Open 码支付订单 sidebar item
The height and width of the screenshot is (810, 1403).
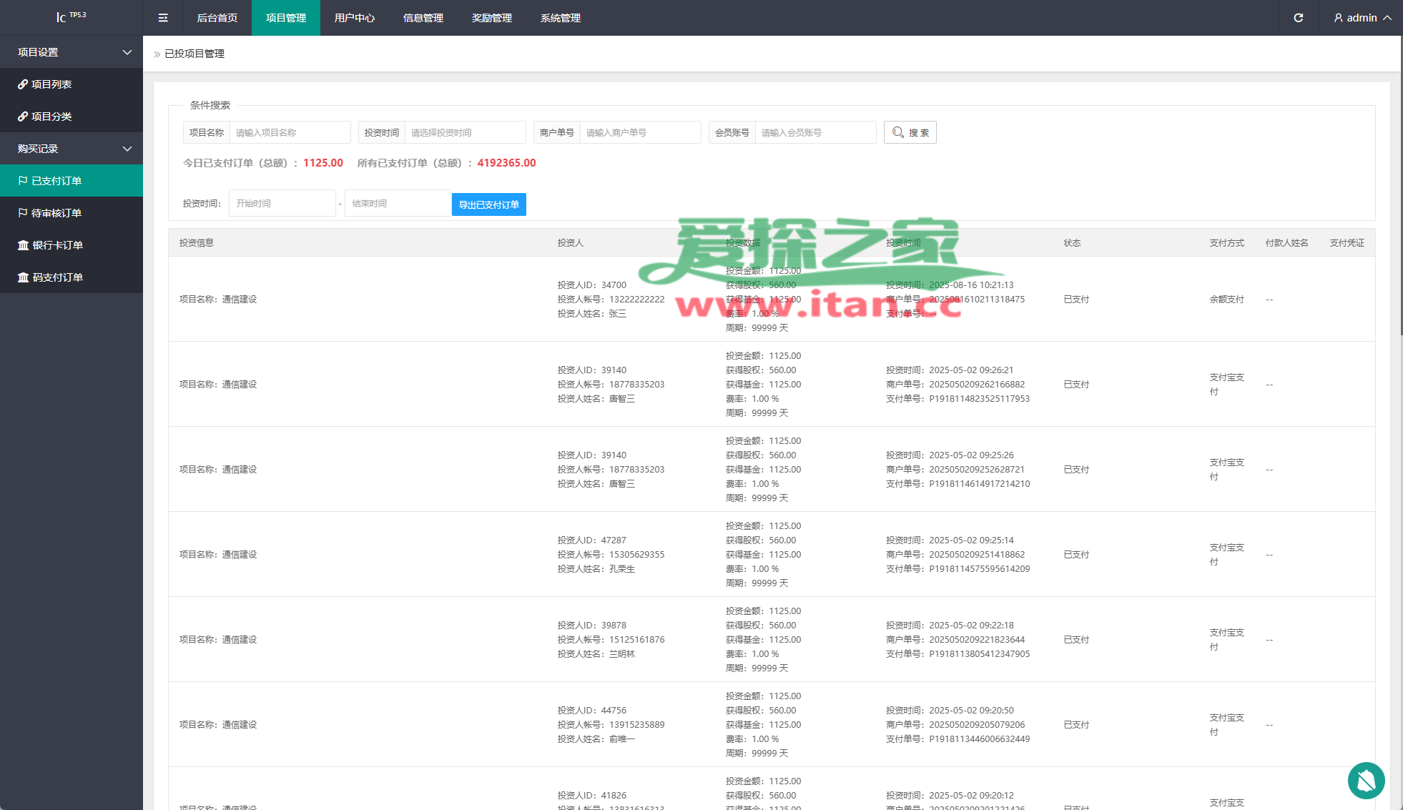tap(72, 277)
